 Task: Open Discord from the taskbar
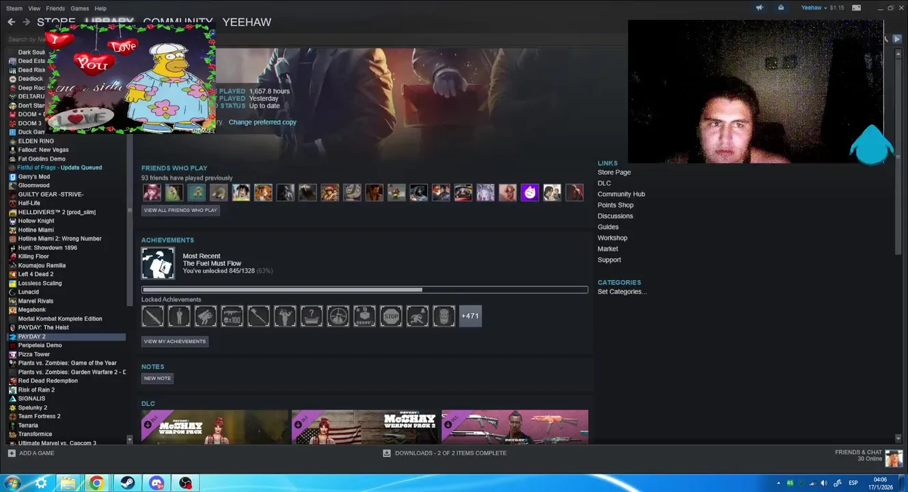tap(156, 483)
